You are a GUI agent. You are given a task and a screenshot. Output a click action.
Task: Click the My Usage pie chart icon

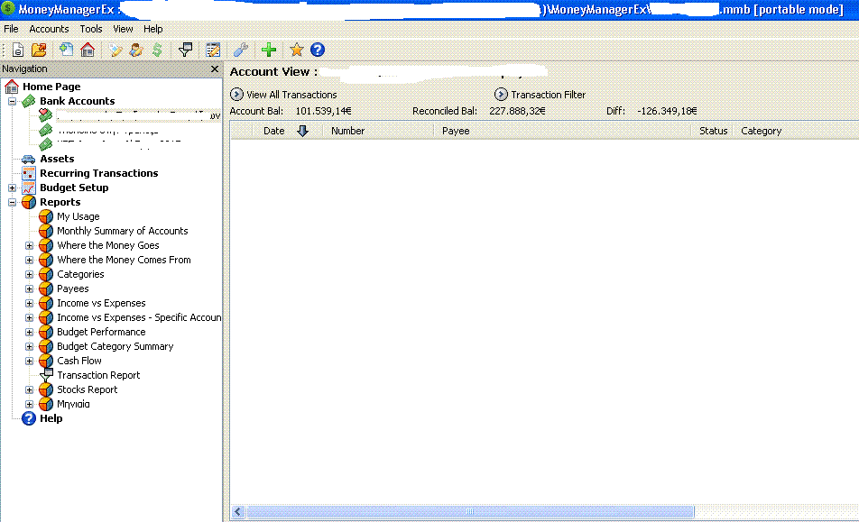click(x=46, y=216)
